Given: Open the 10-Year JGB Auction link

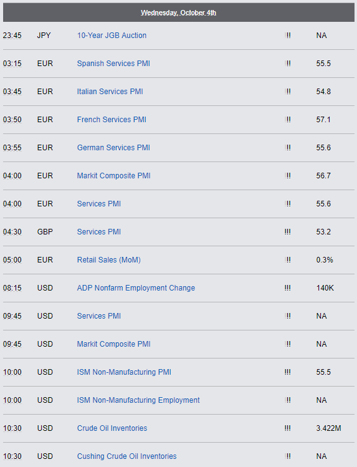Looking at the screenshot, I should [x=112, y=36].
